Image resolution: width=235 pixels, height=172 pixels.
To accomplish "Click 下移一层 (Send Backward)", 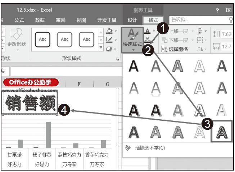I will pos(175,40).
